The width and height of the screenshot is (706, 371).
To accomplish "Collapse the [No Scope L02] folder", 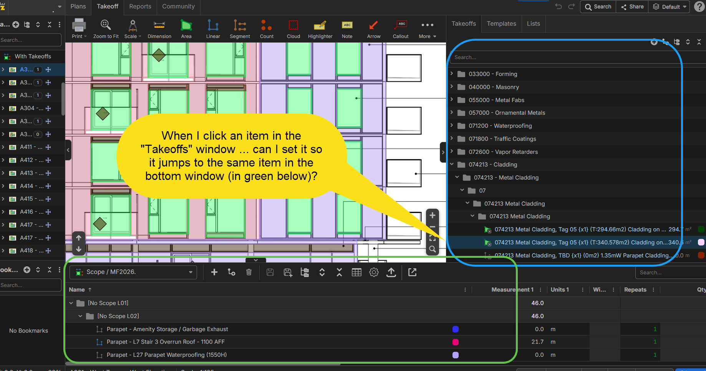I will point(80,316).
